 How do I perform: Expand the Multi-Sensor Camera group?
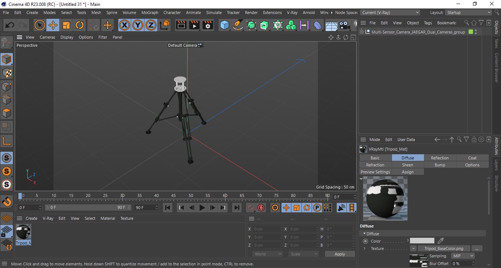pos(362,32)
